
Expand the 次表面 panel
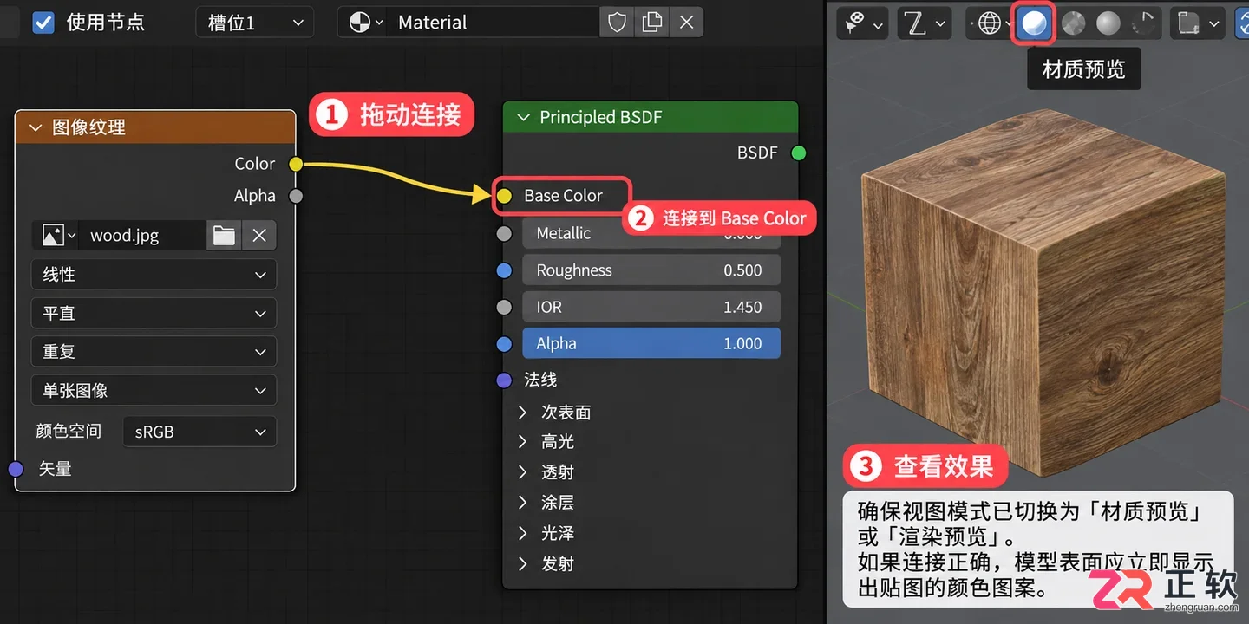[522, 412]
